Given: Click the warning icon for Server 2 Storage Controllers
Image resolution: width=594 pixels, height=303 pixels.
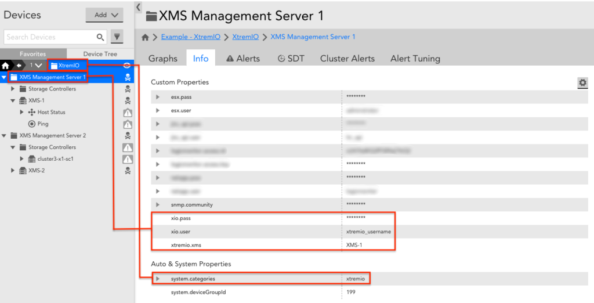Looking at the screenshot, I should [128, 147].
